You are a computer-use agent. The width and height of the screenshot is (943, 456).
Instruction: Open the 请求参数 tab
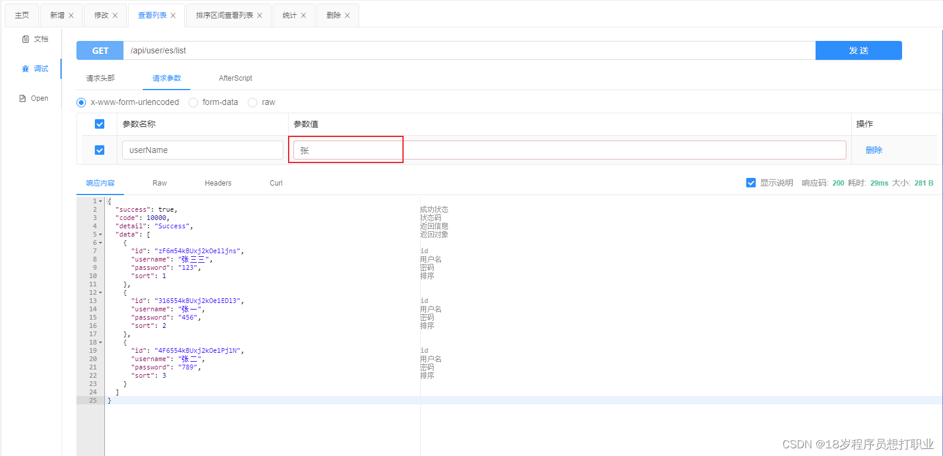tap(167, 78)
